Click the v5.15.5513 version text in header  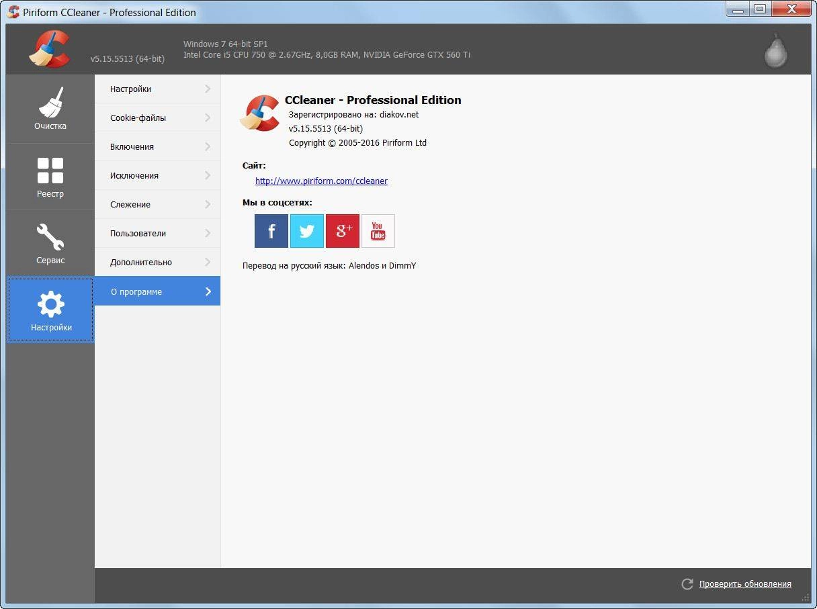128,59
